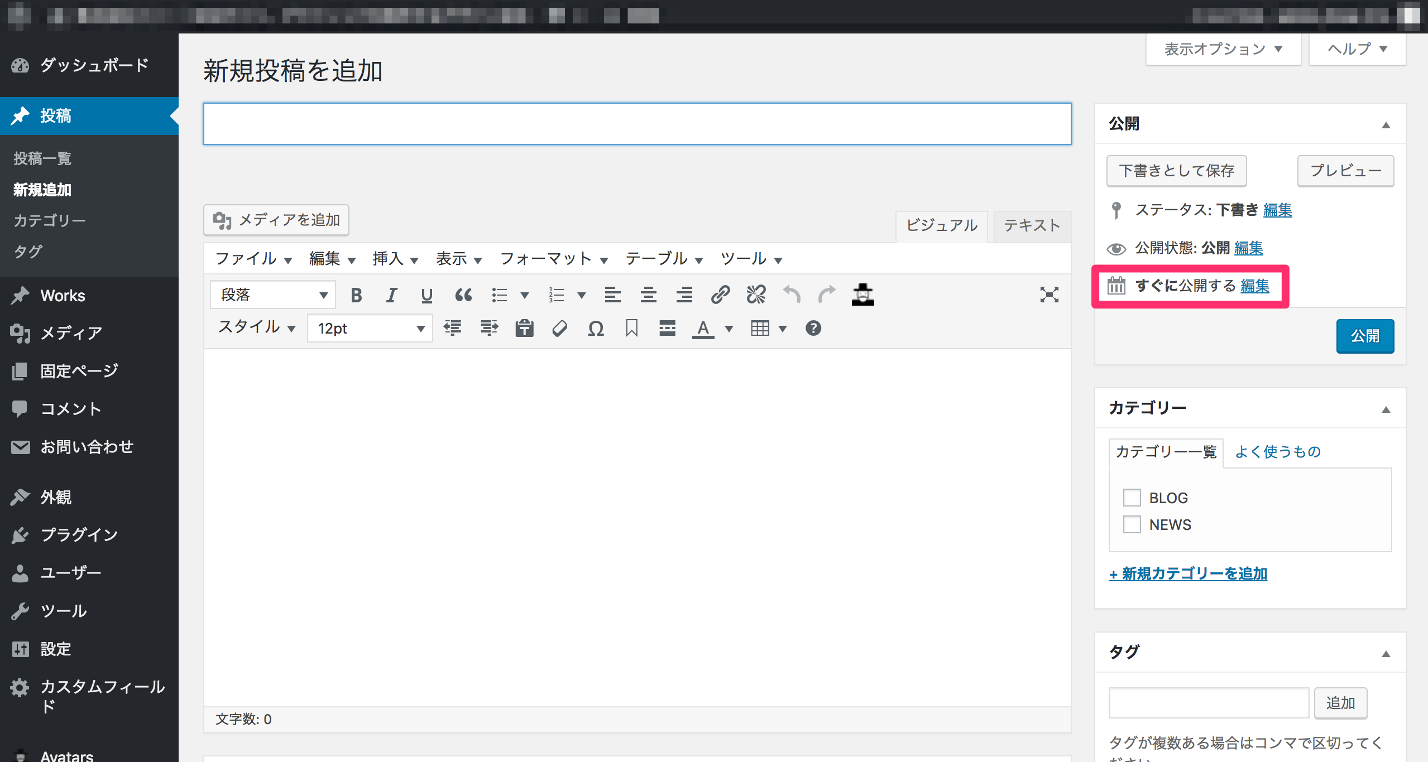Check the BLOG category checkbox
The width and height of the screenshot is (1428, 762).
pyautogui.click(x=1132, y=497)
